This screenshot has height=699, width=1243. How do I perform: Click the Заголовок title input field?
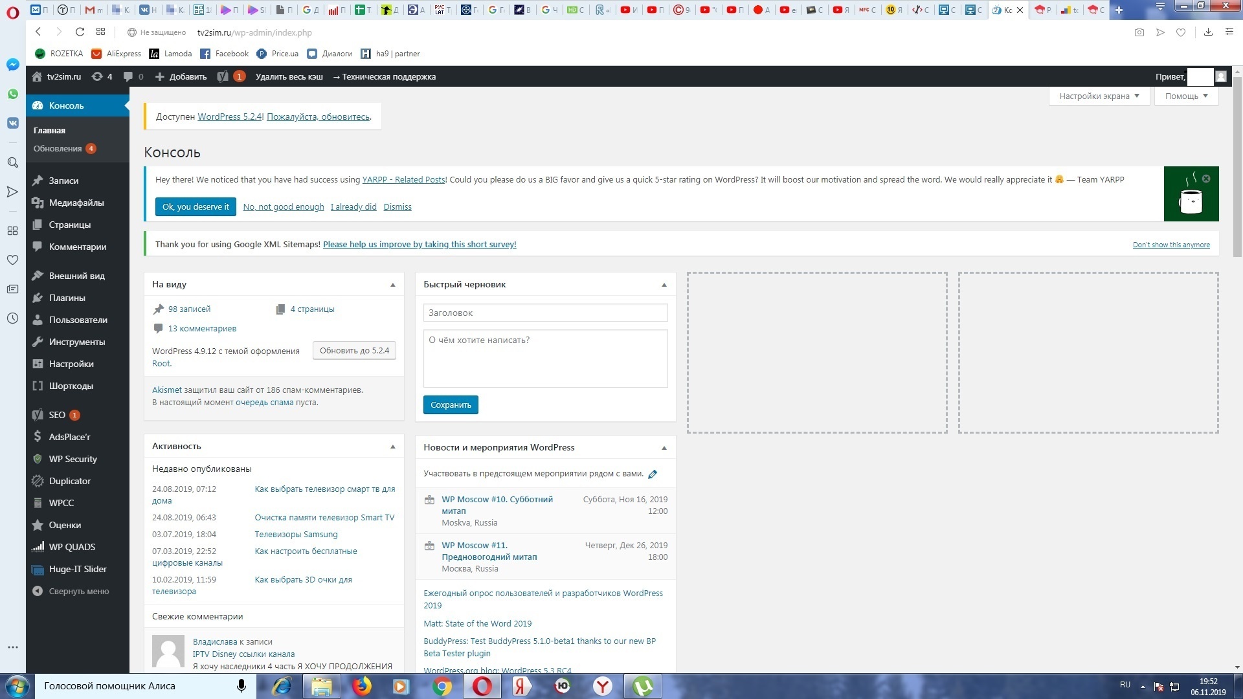(x=545, y=313)
